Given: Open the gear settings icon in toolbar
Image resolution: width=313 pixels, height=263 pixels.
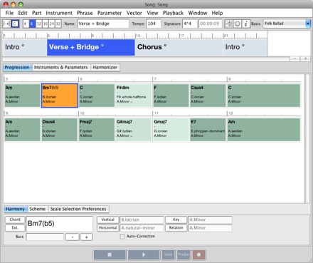Looking at the screenshot, I should click(x=237, y=24).
